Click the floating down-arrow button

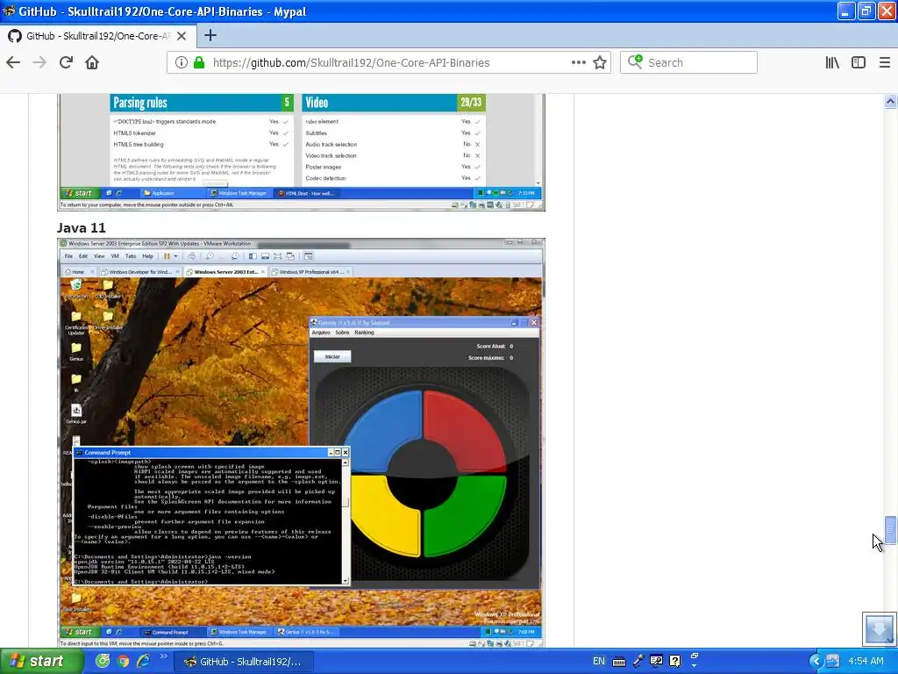[879, 628]
